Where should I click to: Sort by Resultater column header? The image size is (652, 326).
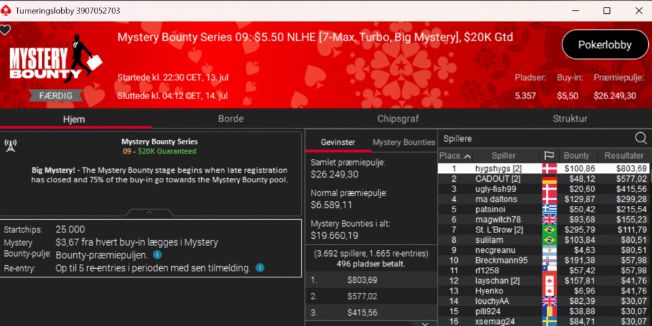pyautogui.click(x=624, y=156)
